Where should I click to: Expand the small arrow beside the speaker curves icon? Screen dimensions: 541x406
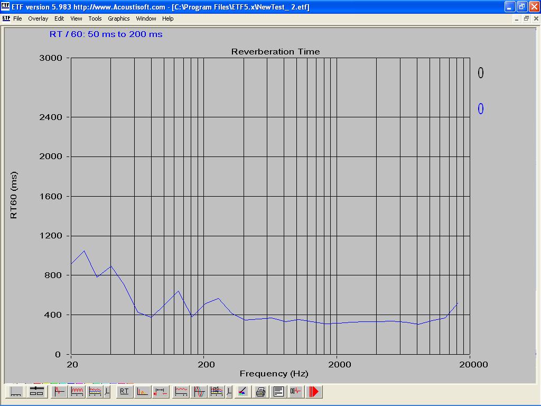229,392
